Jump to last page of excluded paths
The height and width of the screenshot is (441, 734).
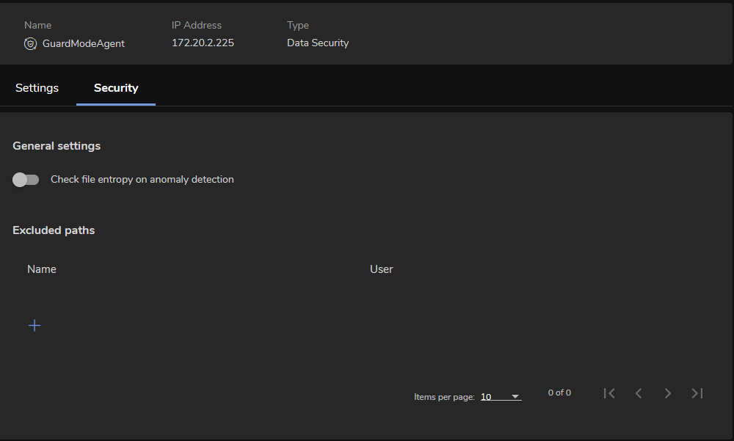coord(697,393)
